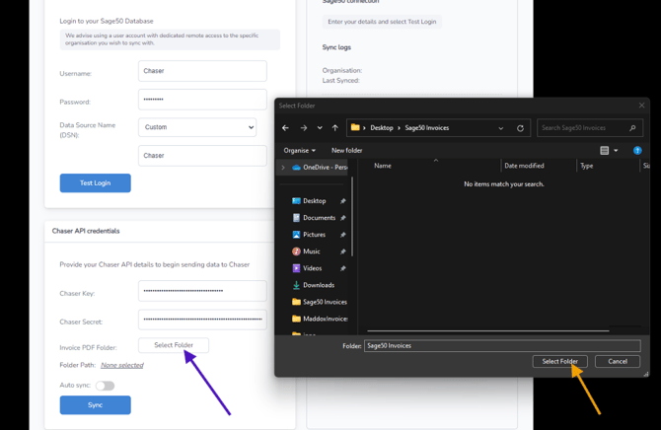The height and width of the screenshot is (430, 661).
Task: Cancel the Select Folder dialog
Action: click(x=618, y=361)
